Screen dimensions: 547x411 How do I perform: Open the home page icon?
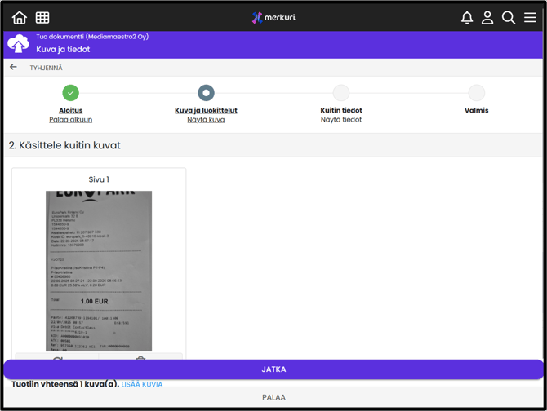[19, 17]
